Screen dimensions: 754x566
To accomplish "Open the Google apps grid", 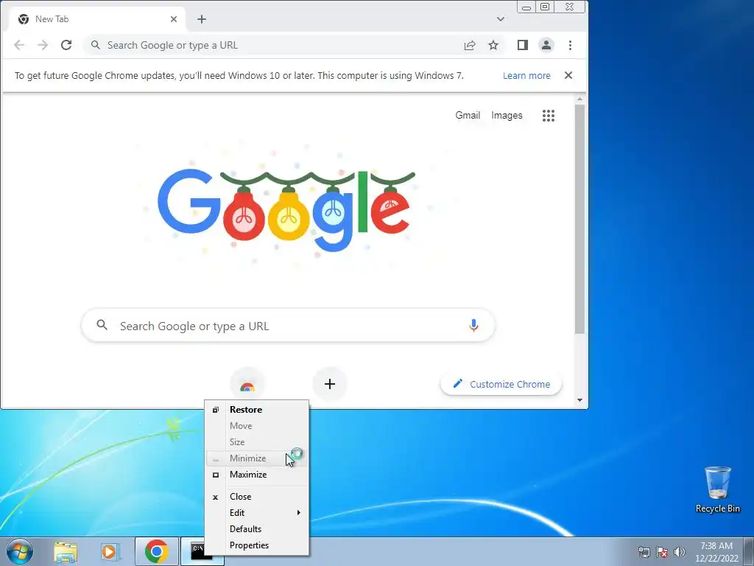I will (x=549, y=116).
